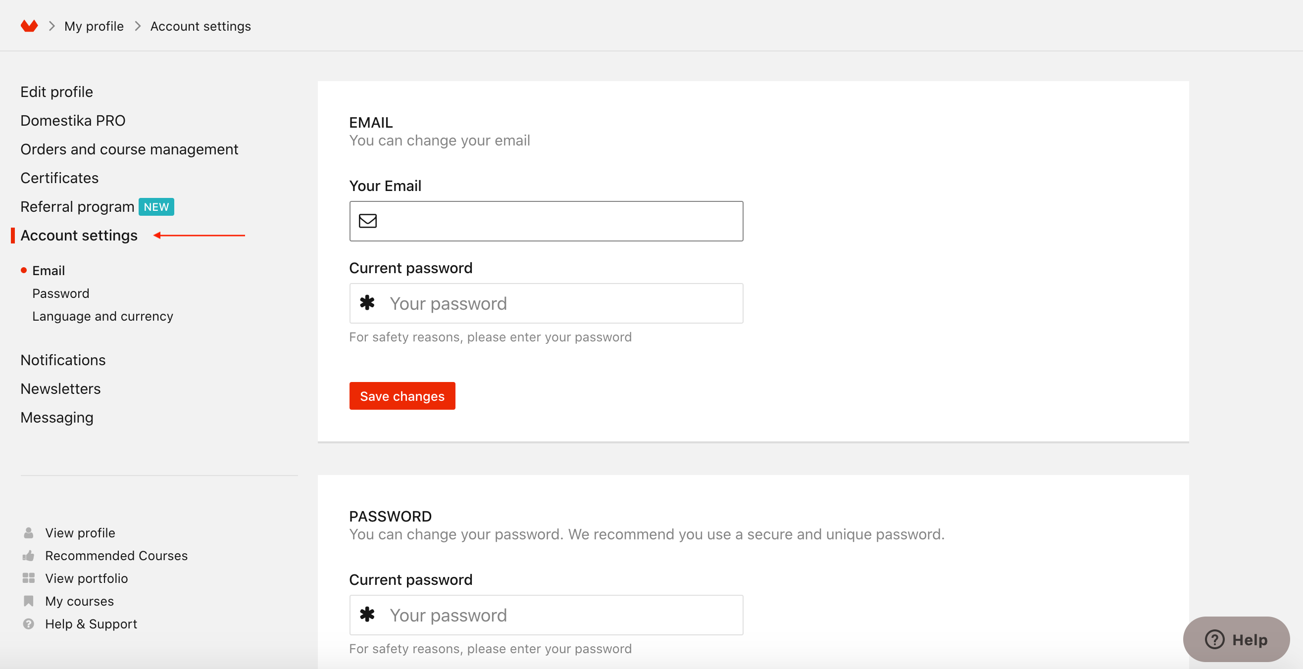The image size is (1303, 669).
Task: Click the question mark icon beside Help & Support
Action: pos(28,623)
